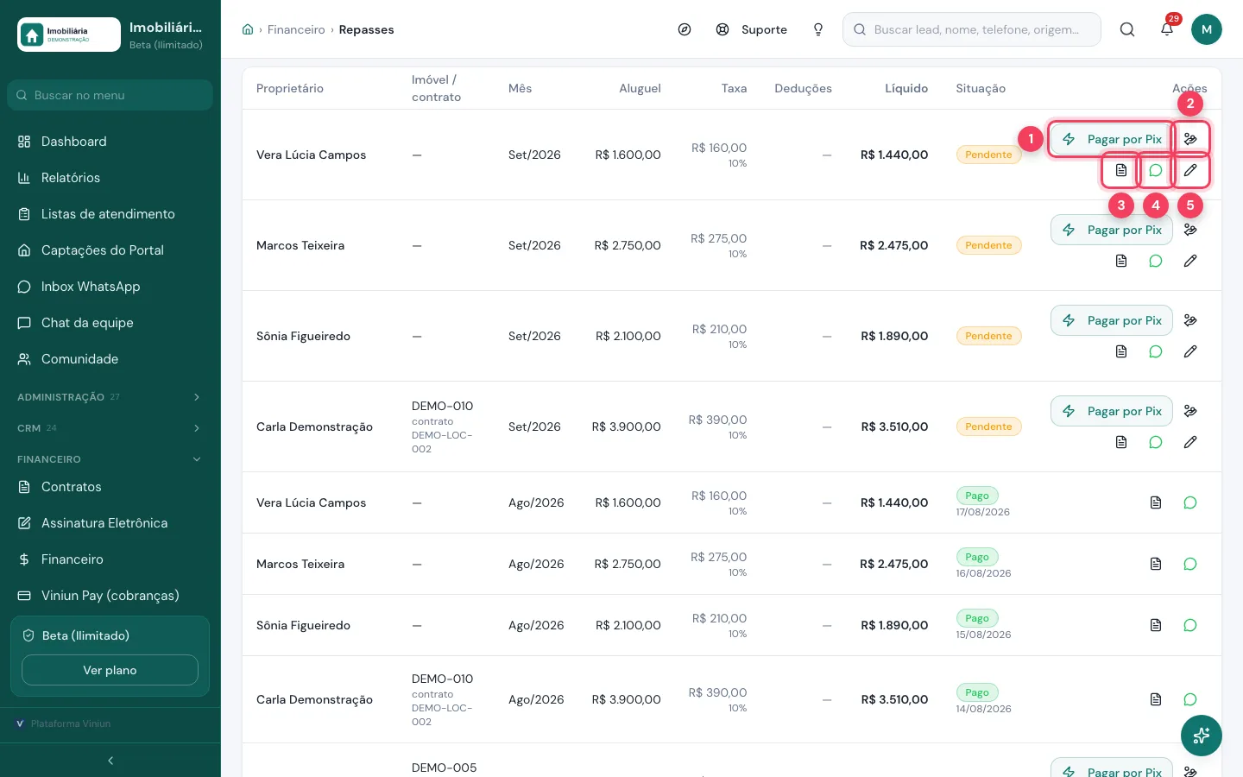Screen dimensions: 1243x777
Task: Collapse the sidebar with bottom chevron
Action: tap(110, 761)
